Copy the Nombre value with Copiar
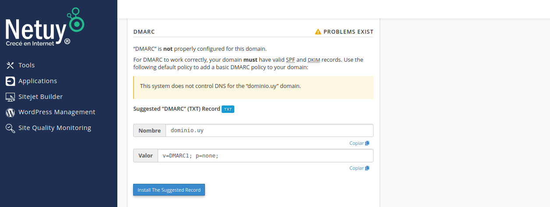The image size is (550, 207). tap(359, 143)
